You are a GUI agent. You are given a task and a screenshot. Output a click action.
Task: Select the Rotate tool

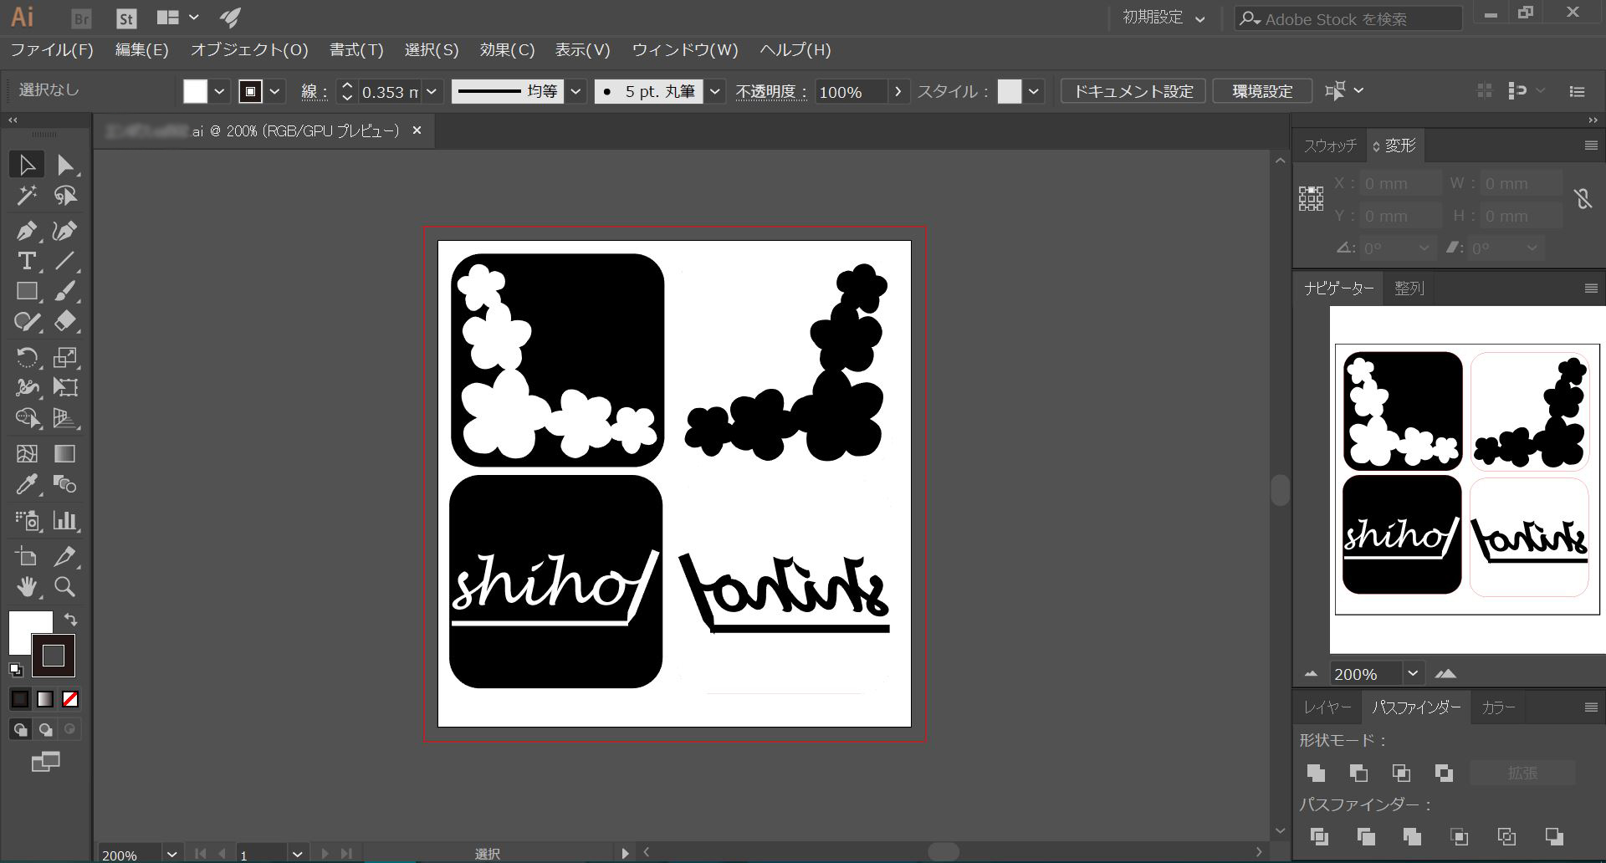[x=27, y=357]
